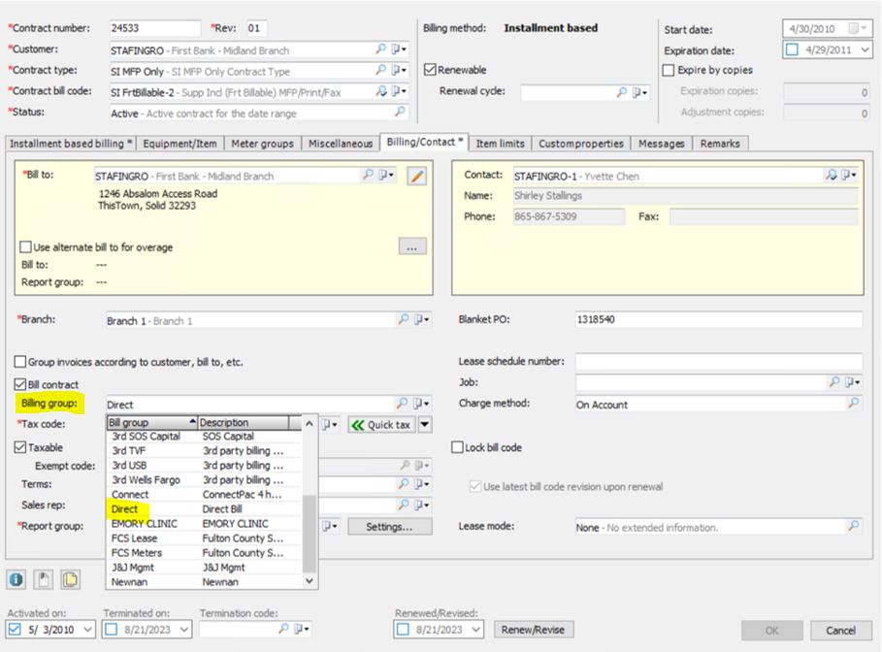The width and height of the screenshot is (882, 652).
Task: Open the Equipment/Item tab
Action: [x=180, y=144]
